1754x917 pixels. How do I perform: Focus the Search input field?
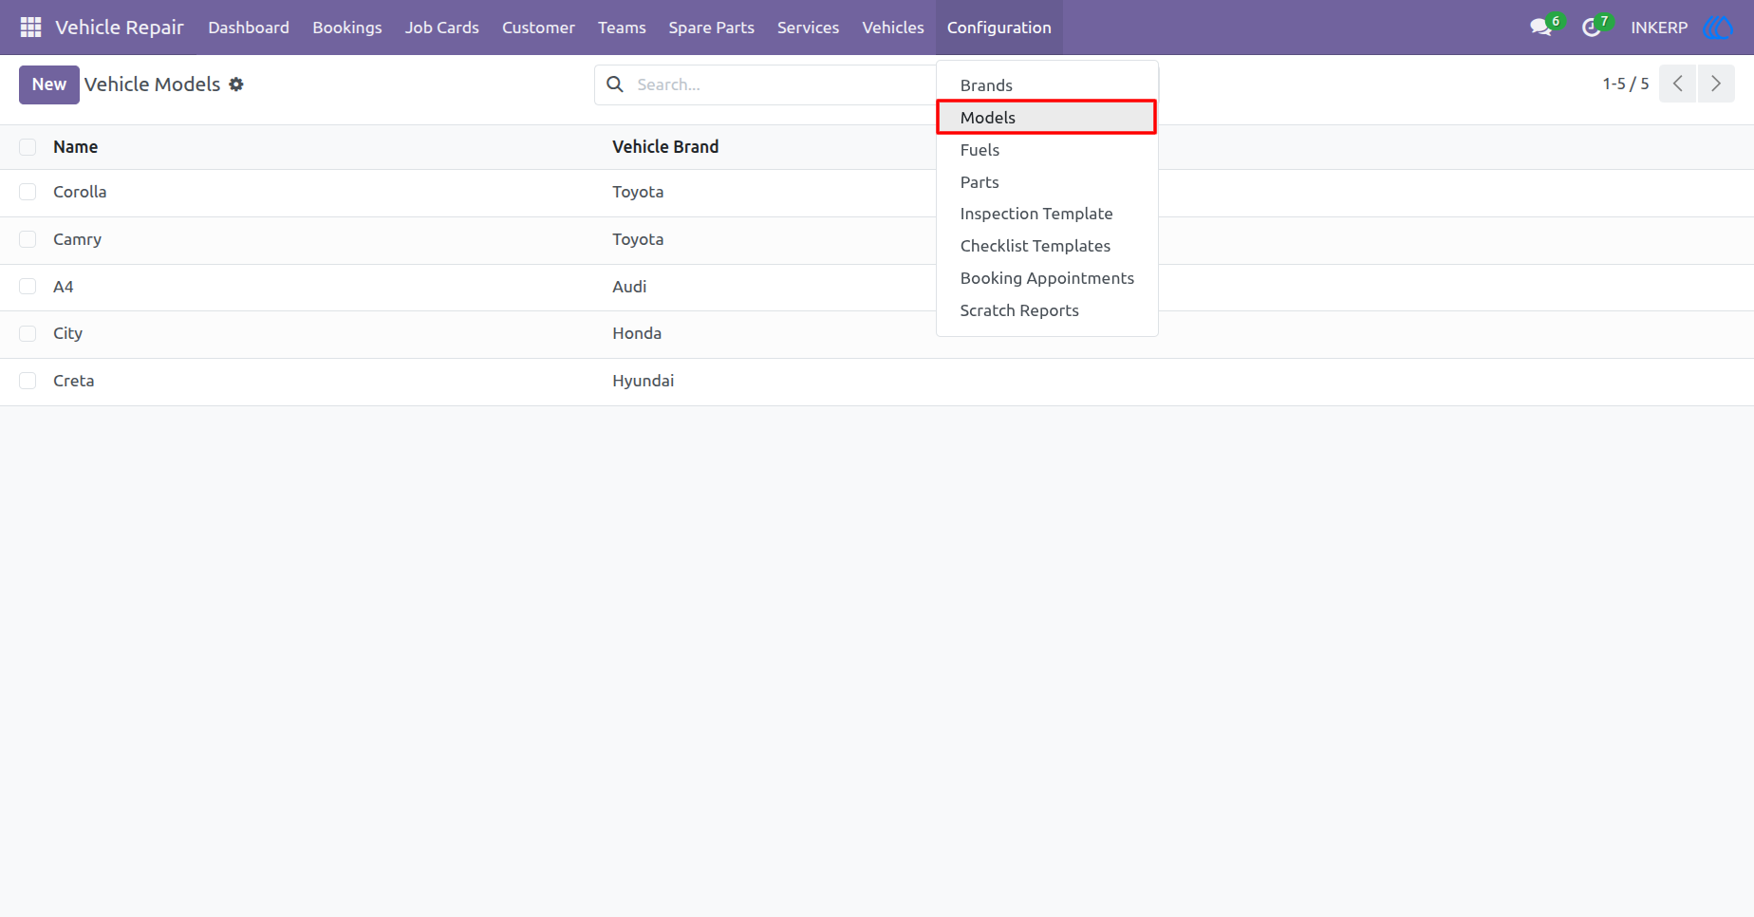(783, 84)
